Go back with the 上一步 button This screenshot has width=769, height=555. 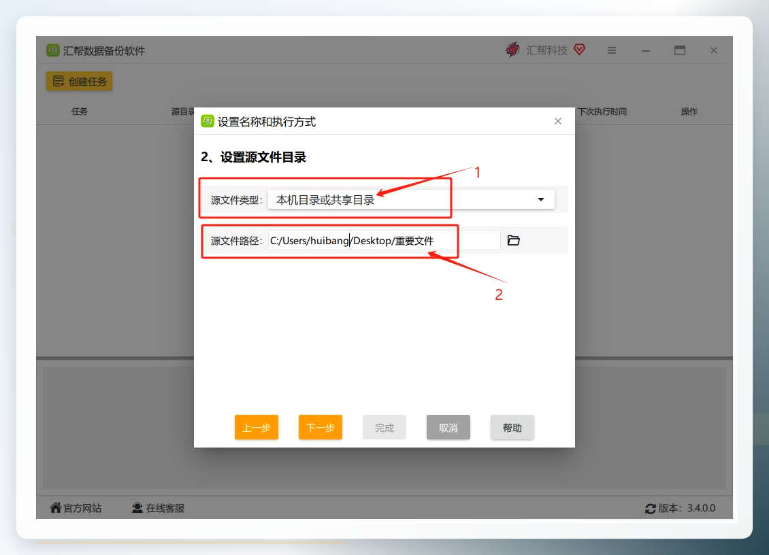click(x=257, y=428)
